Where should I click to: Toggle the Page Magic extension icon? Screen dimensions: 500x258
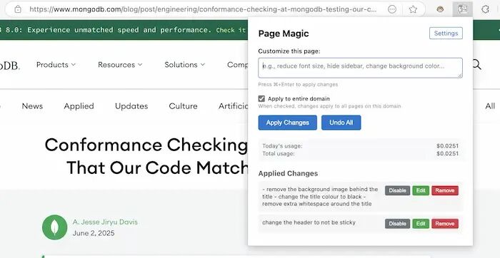tap(462, 9)
